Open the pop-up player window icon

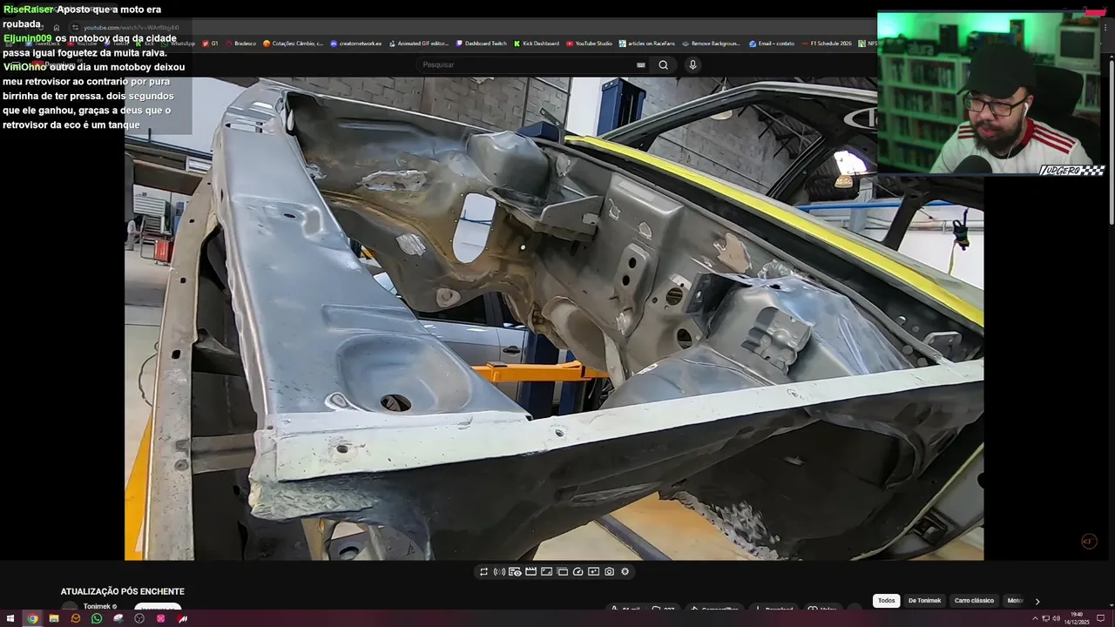(x=562, y=572)
